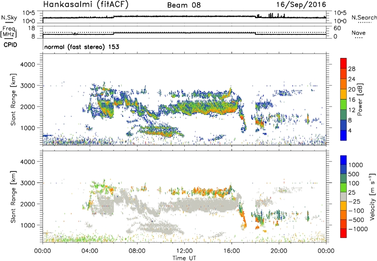Click the "Slant Range [km]" label of power panel
The width and height of the screenshot is (377, 261).
coord(13,99)
